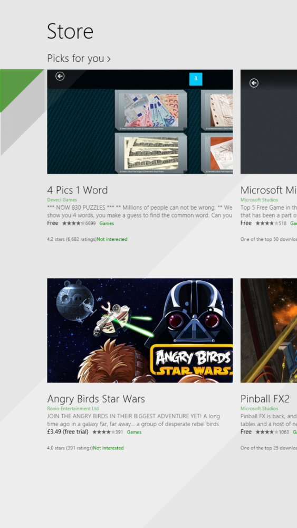Click the Games category link under 4 Pics 1 Word
297x528 pixels.
107,223
